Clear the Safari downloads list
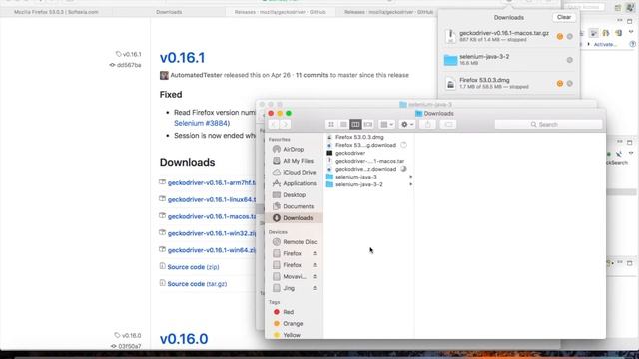 coord(564,17)
